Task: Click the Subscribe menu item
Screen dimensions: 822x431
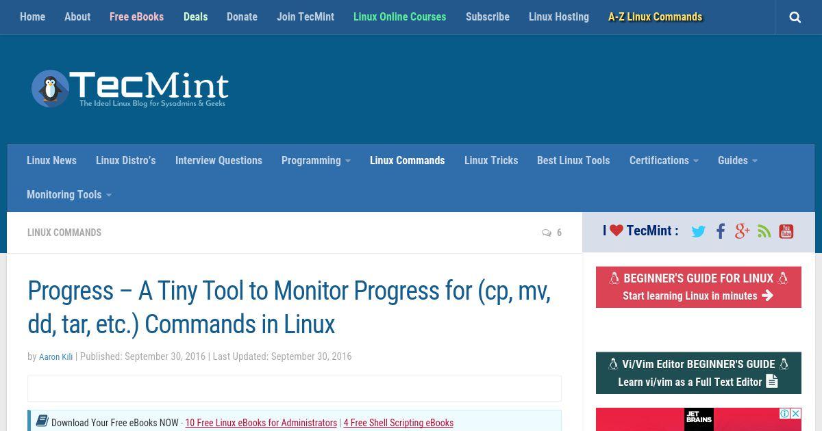Action: click(487, 16)
